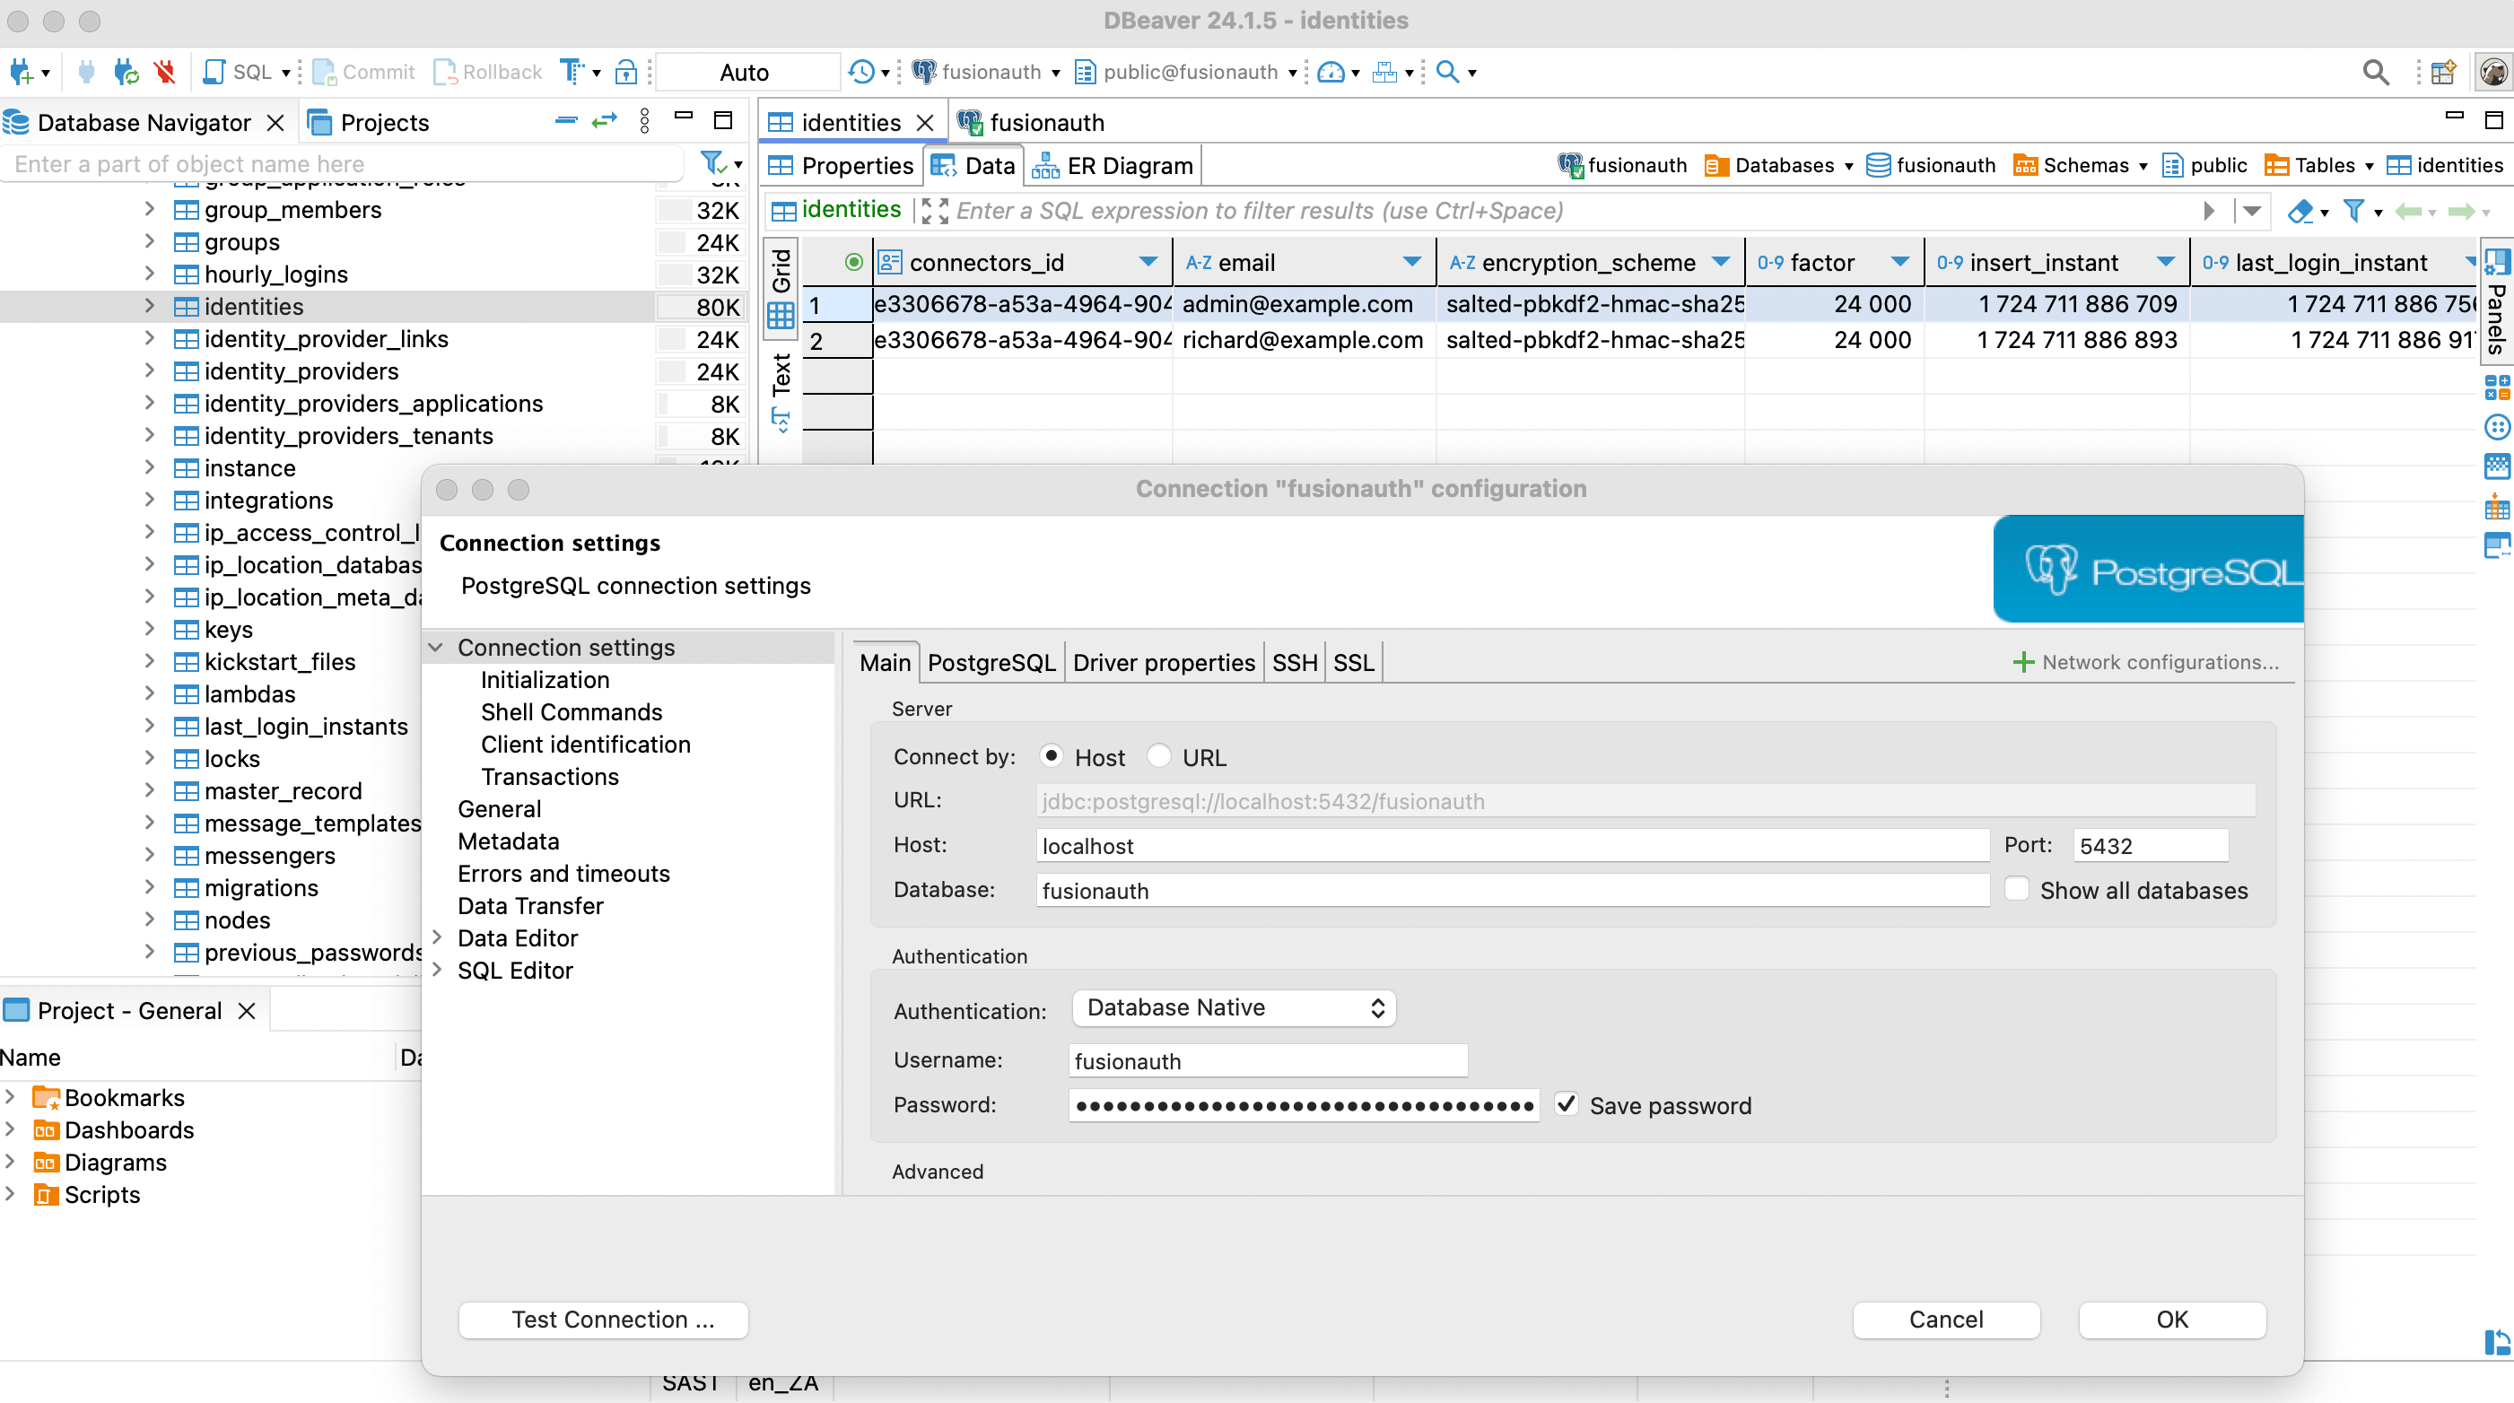The height and width of the screenshot is (1403, 2514).
Task: Open the Database Native authentication dropdown
Action: coord(1233,1006)
